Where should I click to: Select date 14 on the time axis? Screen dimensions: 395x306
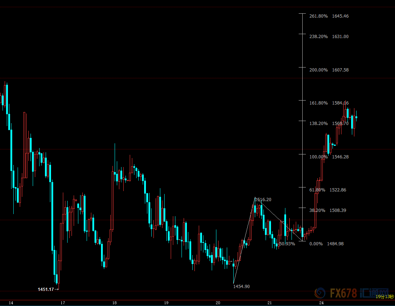tap(11, 303)
